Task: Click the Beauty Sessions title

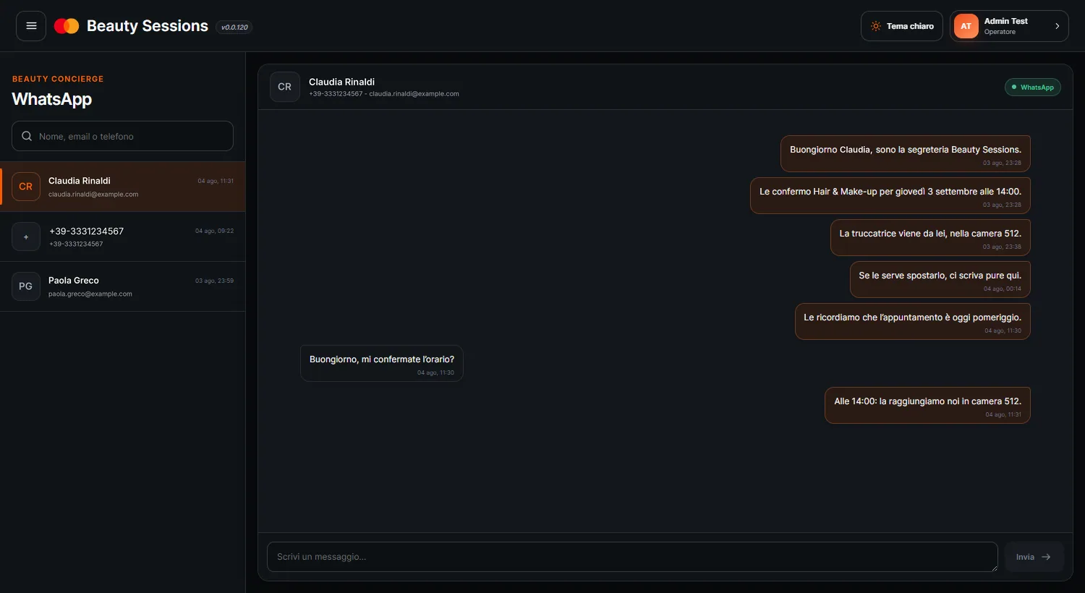Action: pos(148,26)
